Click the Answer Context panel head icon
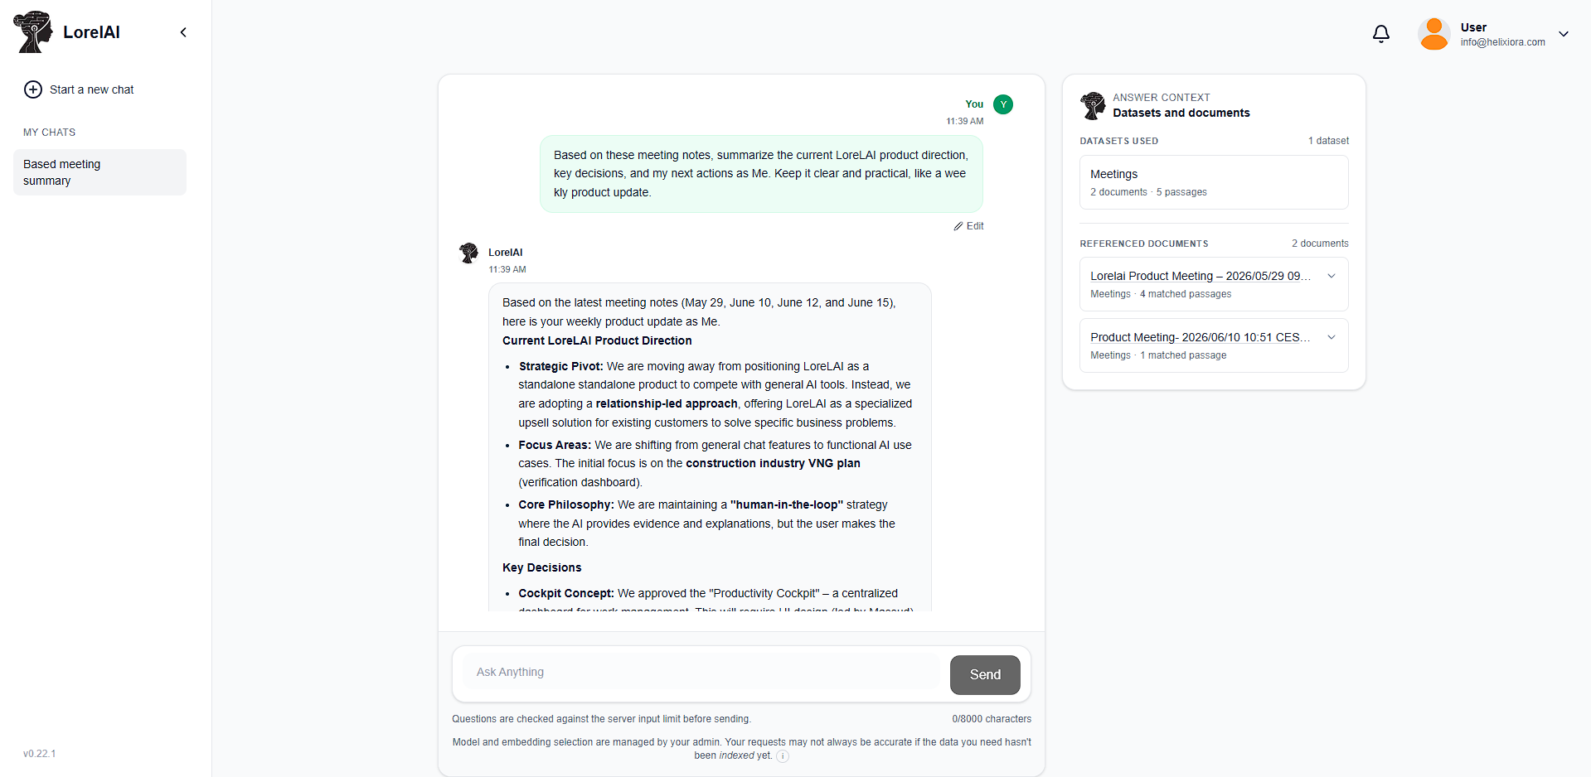The height and width of the screenshot is (777, 1591). (1093, 105)
